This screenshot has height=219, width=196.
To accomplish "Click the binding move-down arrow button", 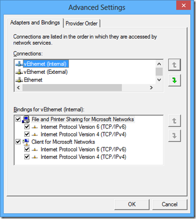I will pos(174,135).
